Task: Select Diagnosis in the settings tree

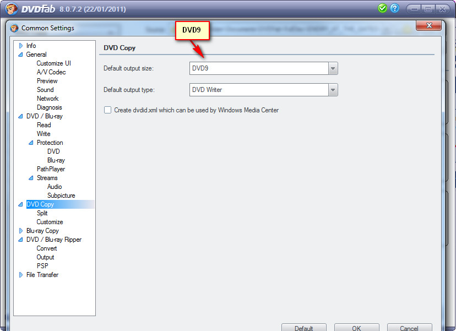Action: point(50,107)
